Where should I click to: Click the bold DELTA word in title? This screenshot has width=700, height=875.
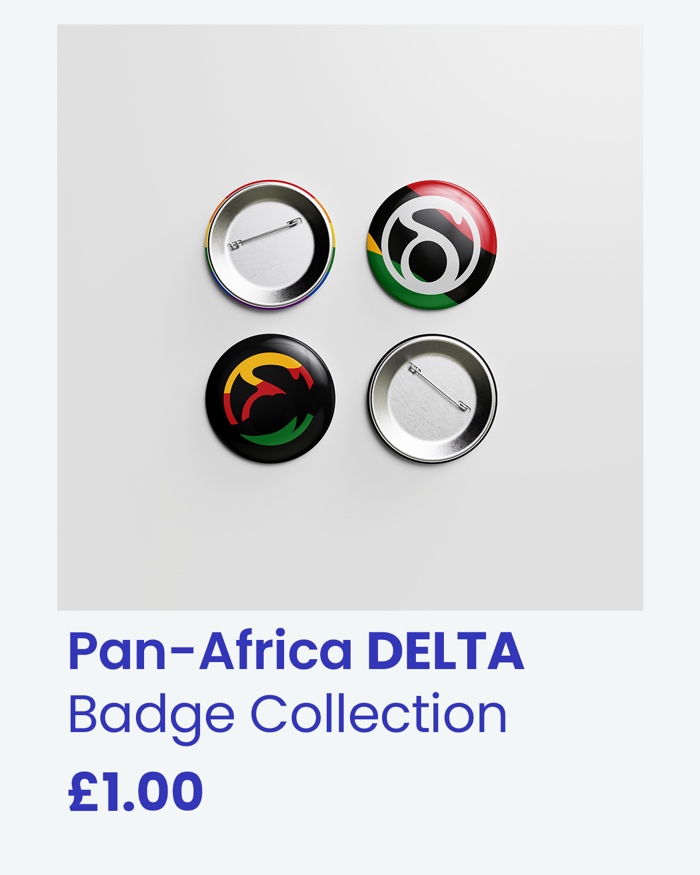446,651
